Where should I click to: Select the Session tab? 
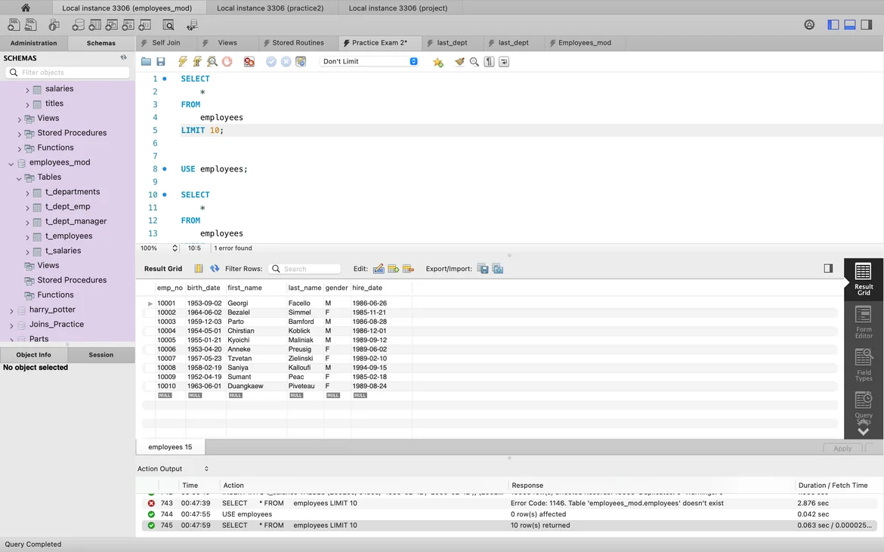[100, 355]
